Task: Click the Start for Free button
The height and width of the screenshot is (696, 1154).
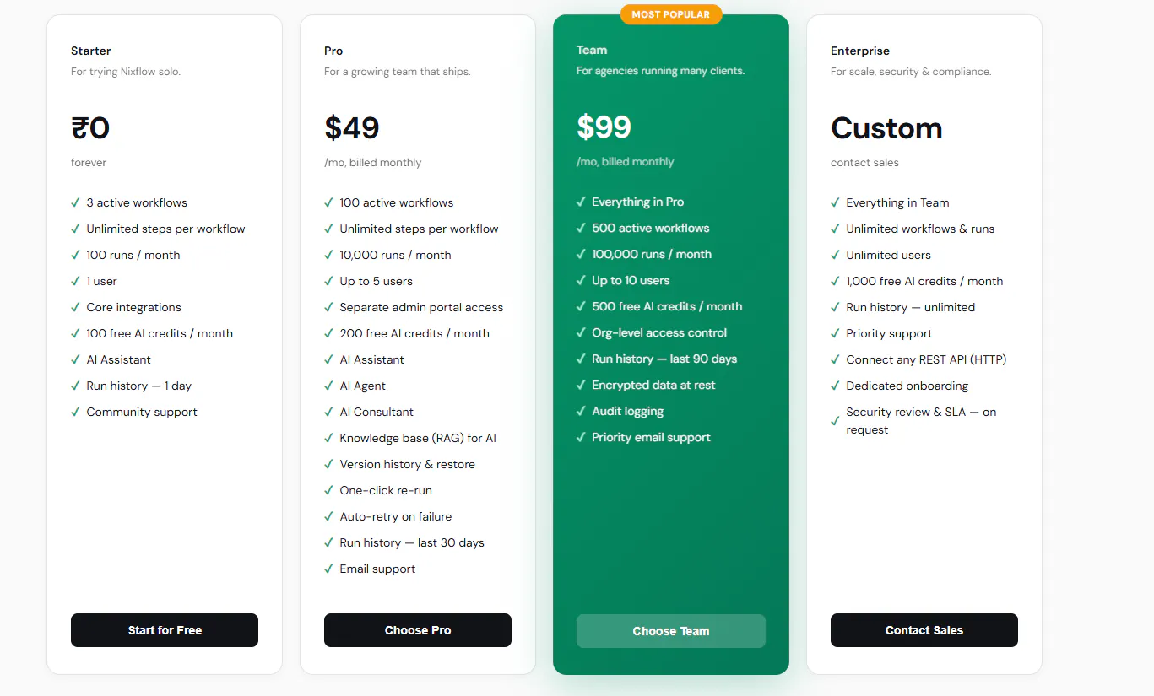Action: [x=165, y=630]
